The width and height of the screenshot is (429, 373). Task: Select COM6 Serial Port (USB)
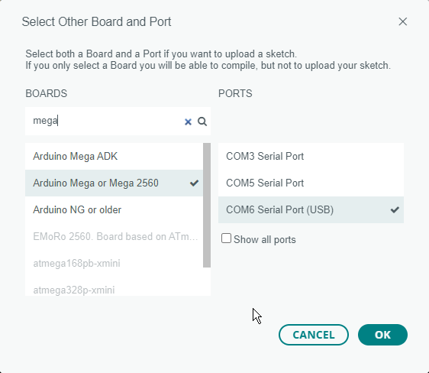(x=311, y=209)
